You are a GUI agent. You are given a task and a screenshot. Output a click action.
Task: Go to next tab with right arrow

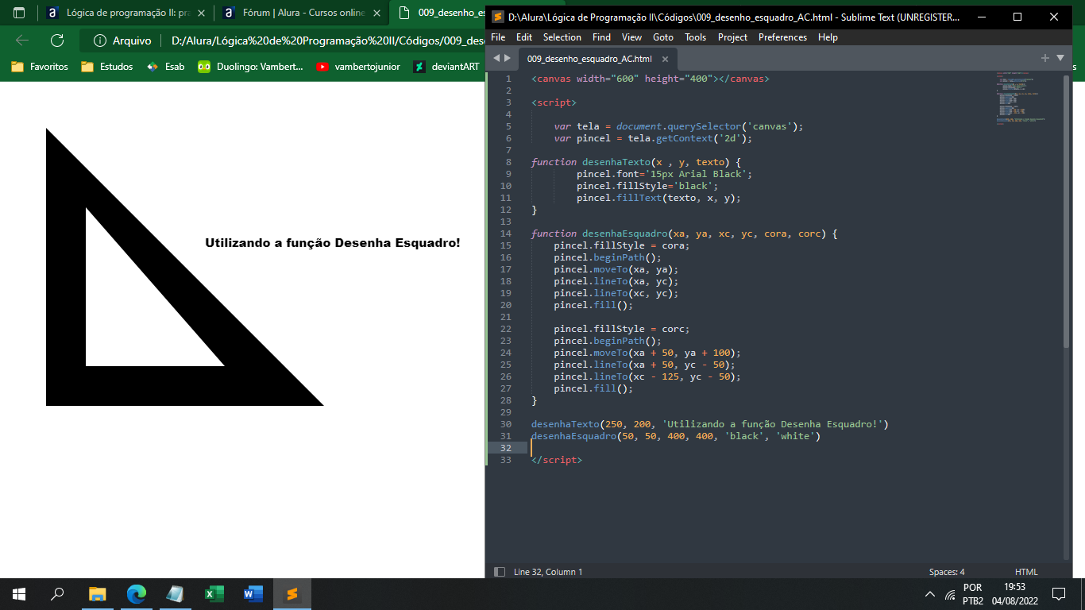coord(508,58)
